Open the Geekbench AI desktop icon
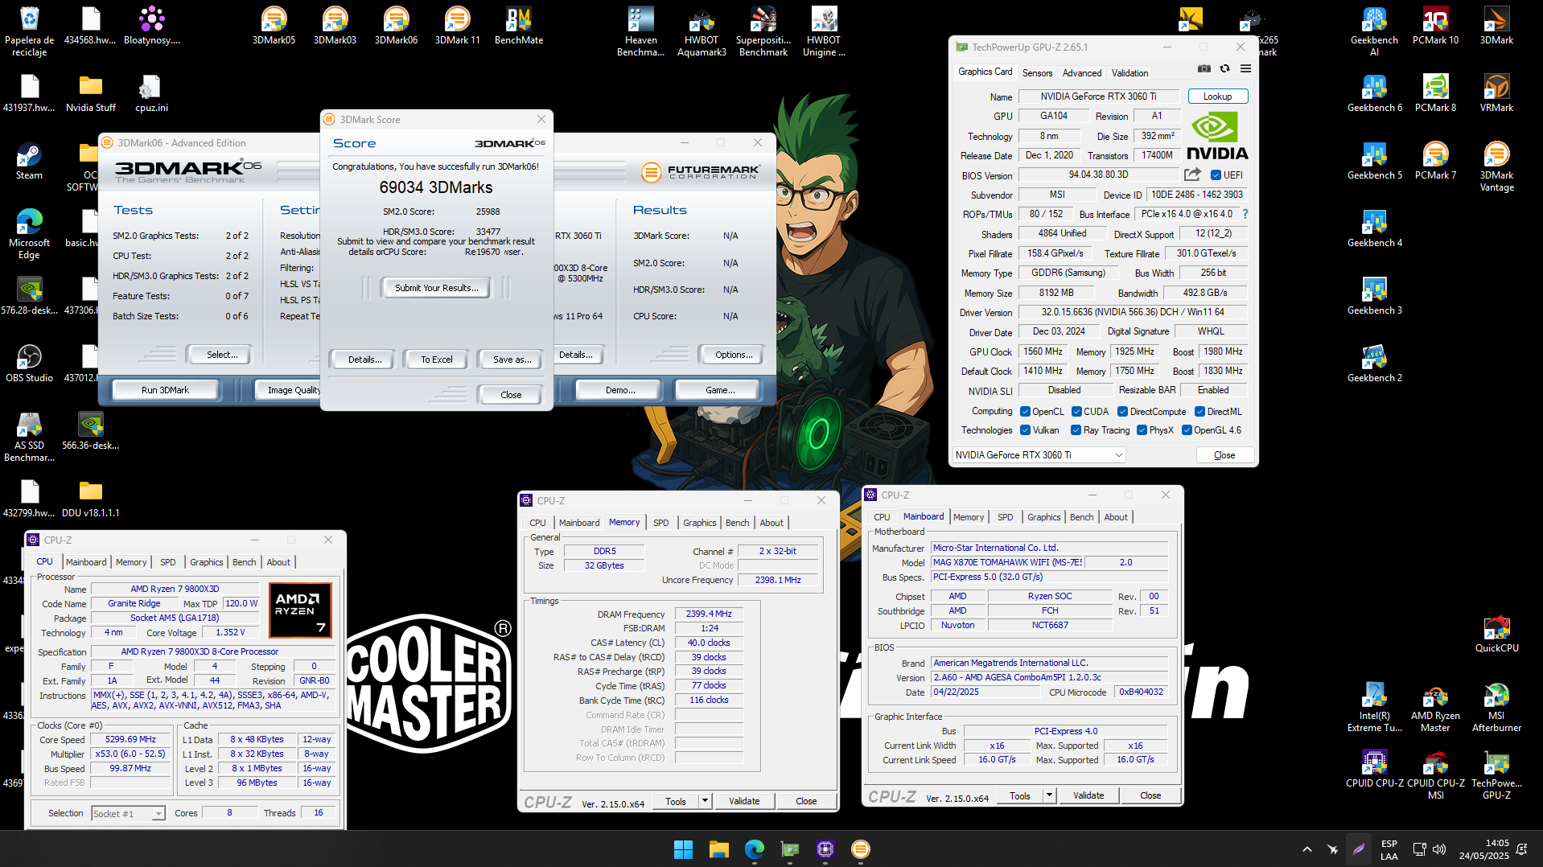1543x867 pixels. tap(1374, 31)
